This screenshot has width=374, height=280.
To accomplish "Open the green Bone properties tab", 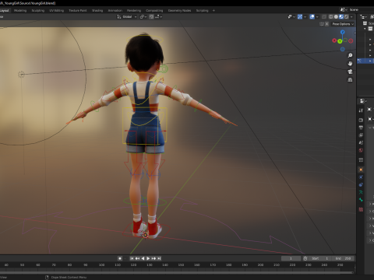I will 361,200.
